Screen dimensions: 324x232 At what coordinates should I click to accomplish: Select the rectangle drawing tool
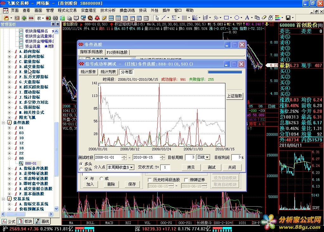226,18
